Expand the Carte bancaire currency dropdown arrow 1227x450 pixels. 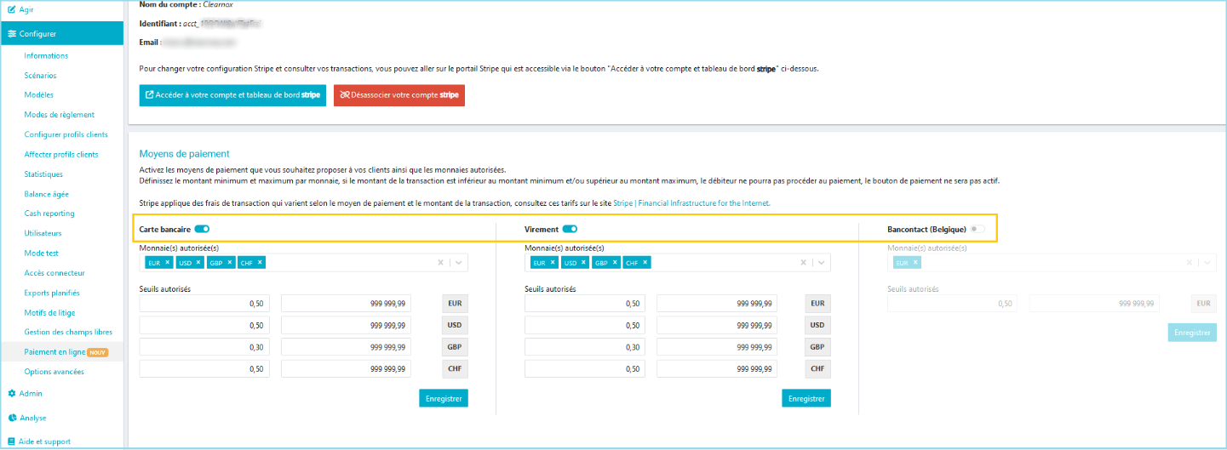click(459, 263)
